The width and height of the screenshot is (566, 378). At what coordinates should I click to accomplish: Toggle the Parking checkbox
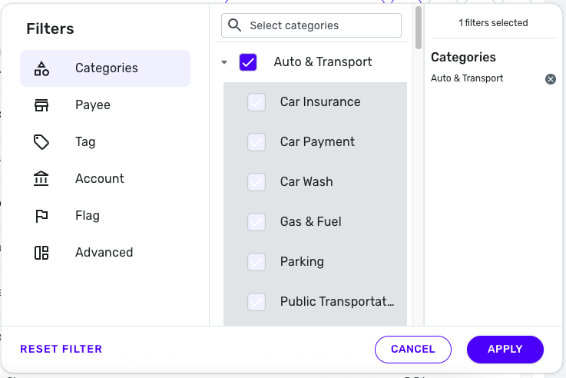click(x=257, y=262)
